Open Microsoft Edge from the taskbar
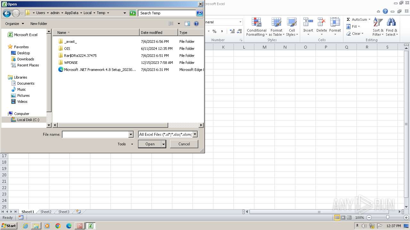The image size is (410, 230). coord(69,226)
